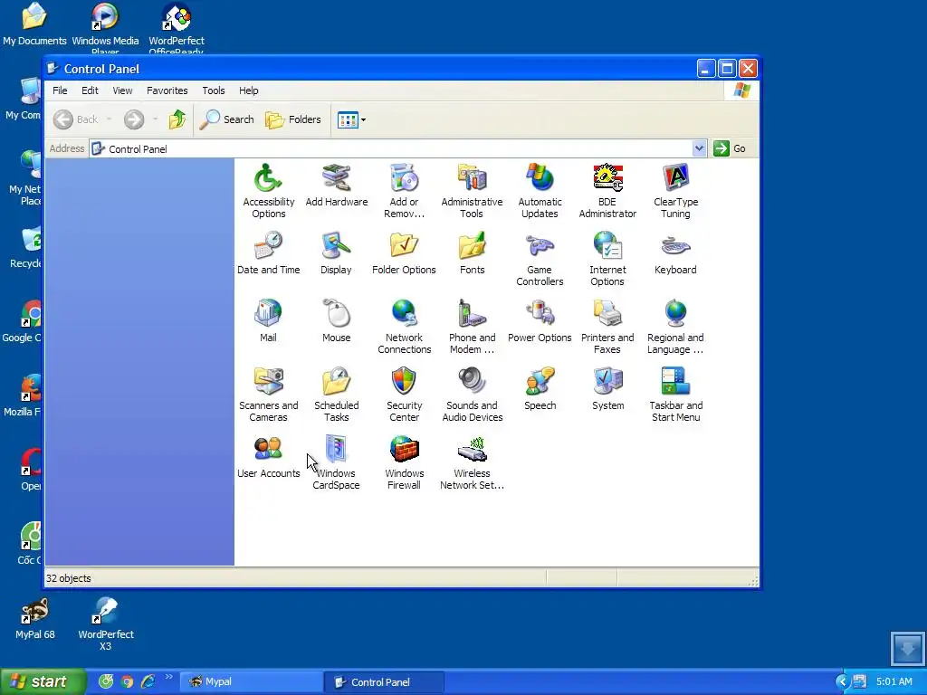Select Power Options icon

[x=540, y=321]
